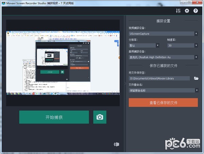The image size is (204, 154).
Task: Click the video capture preview area
Action: (63, 63)
